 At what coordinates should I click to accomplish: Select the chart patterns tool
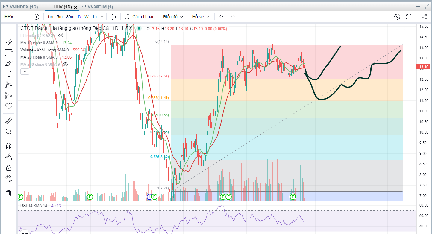9,85
